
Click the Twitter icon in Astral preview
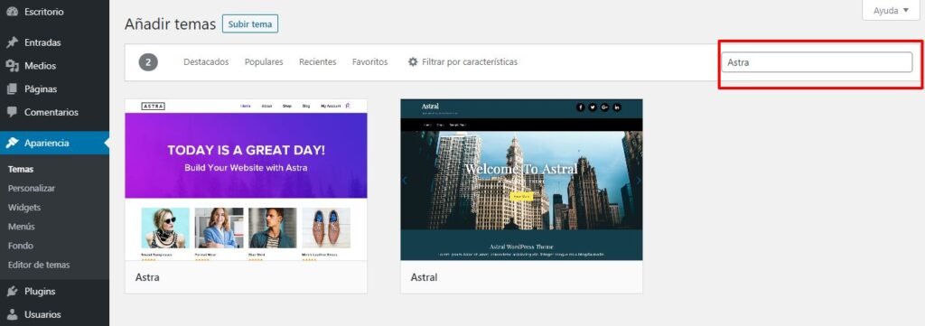pos(593,107)
